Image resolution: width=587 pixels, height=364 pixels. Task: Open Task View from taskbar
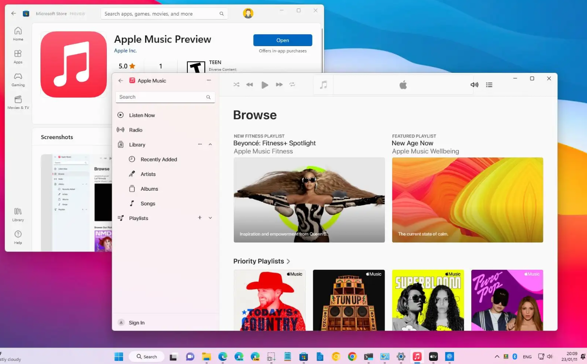pos(174,356)
